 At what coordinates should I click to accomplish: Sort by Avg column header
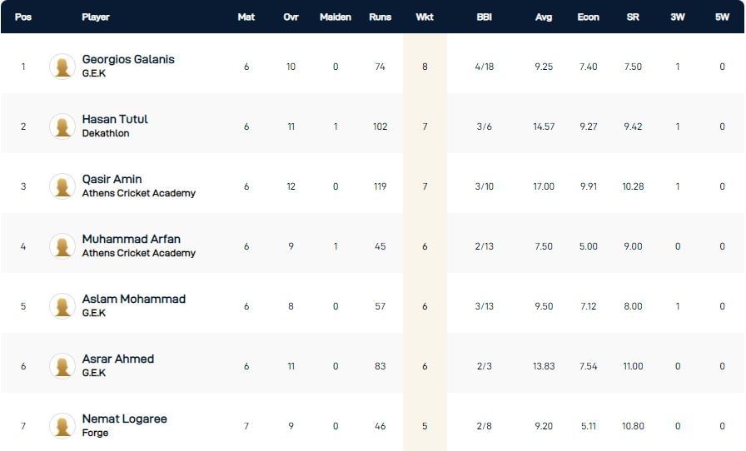(544, 17)
